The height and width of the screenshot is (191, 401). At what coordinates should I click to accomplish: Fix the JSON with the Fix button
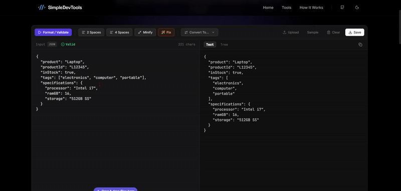tap(166, 32)
